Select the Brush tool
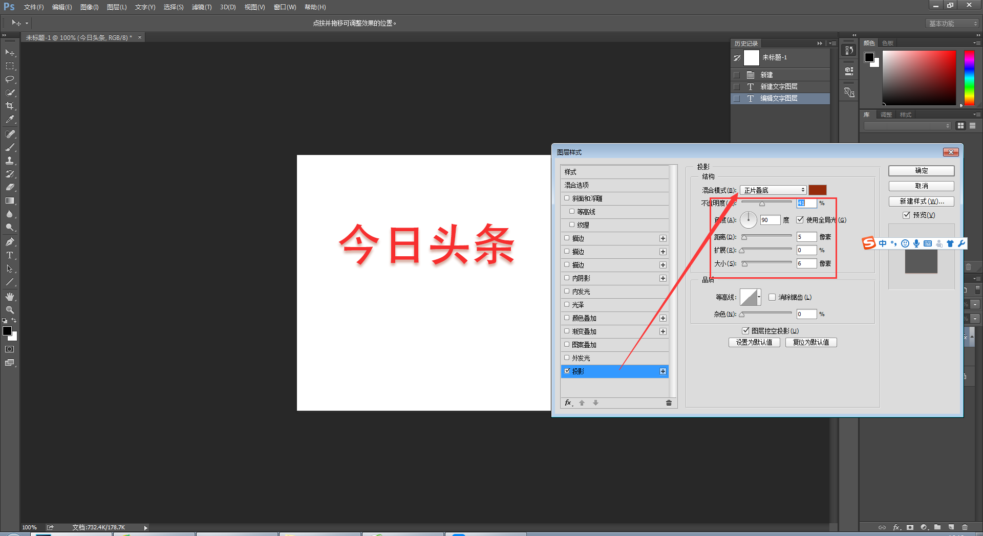Viewport: 983px width, 536px height. coord(10,147)
